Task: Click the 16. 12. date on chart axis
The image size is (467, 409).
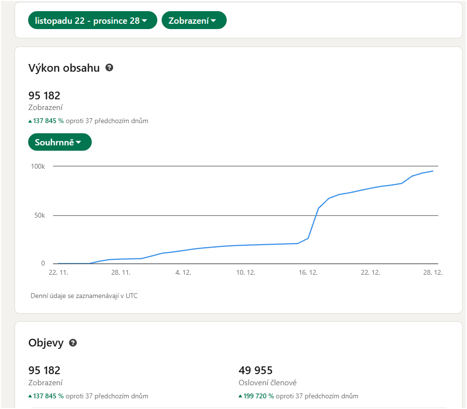Action: pos(308,273)
